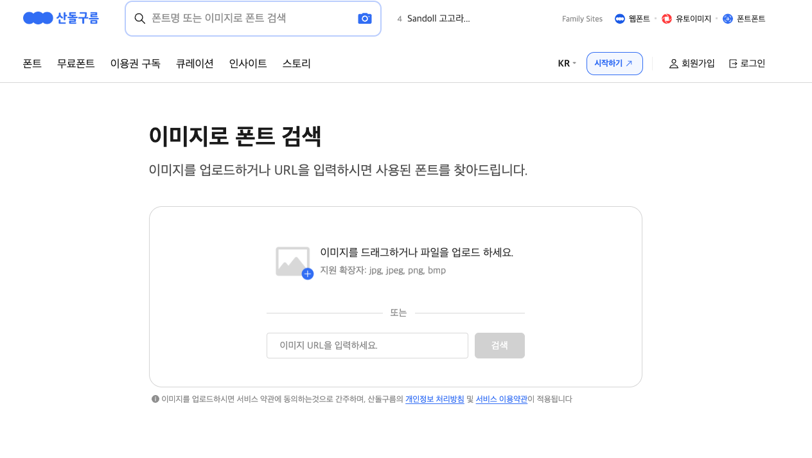812x458 pixels.
Task: Open the 무료폰트 menu
Action: click(76, 64)
